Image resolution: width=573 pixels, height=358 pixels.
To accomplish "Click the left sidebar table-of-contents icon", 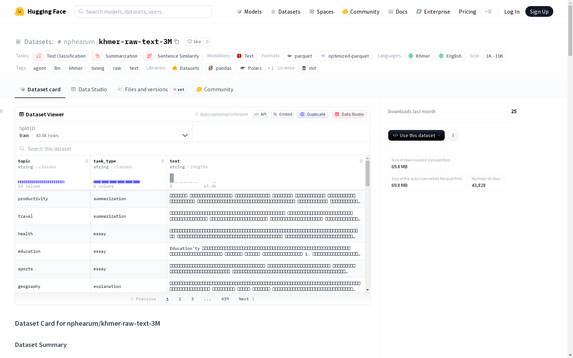I will 1,111.
